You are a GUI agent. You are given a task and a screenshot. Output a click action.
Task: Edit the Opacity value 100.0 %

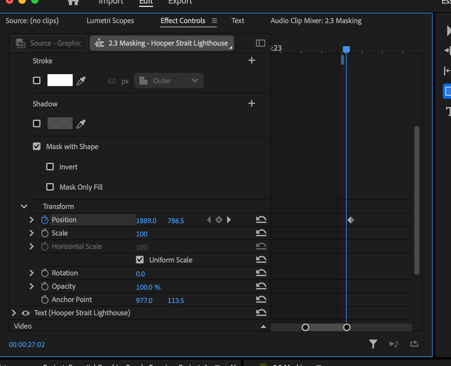click(148, 287)
